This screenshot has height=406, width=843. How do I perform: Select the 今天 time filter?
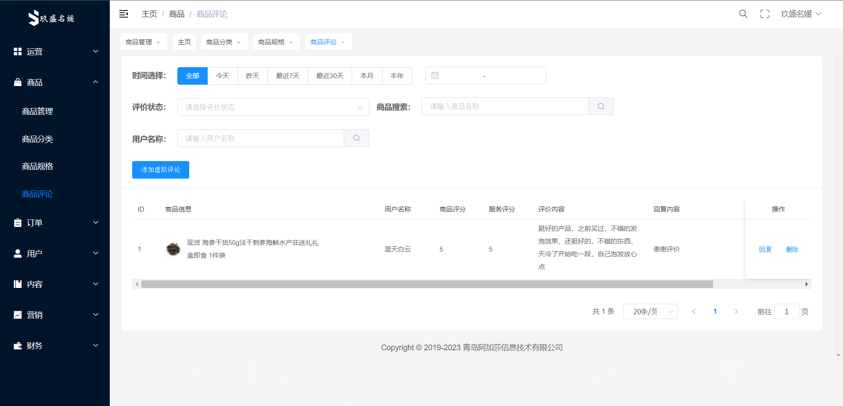[x=223, y=76]
